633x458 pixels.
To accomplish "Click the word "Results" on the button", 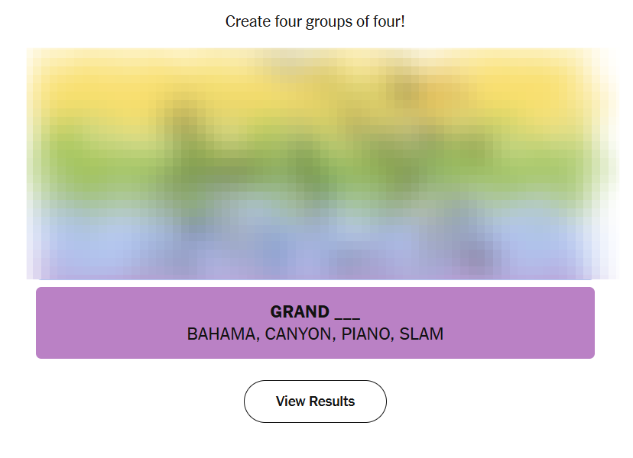I will tap(332, 402).
